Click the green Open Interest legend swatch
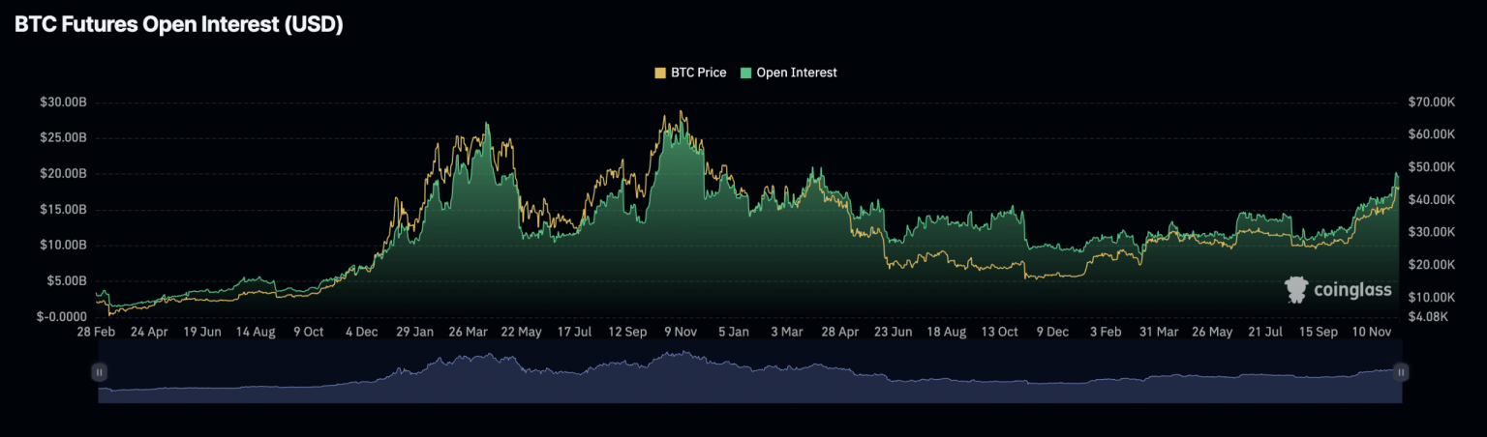The width and height of the screenshot is (1487, 437). [x=745, y=73]
